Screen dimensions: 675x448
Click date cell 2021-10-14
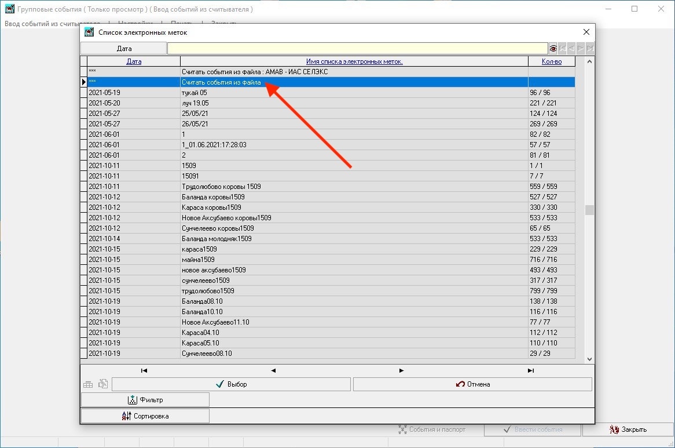point(134,239)
